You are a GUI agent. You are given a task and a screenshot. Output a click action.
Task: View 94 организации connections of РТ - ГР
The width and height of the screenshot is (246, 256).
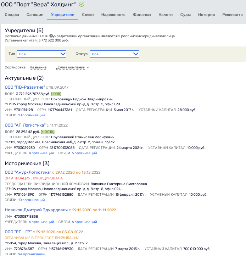point(32,254)
